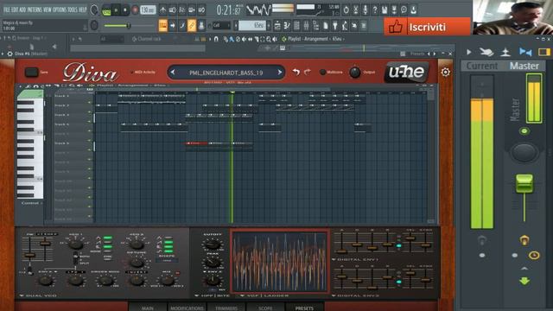This screenshot has width=553, height=311.
Task: Open the plugin picker plug icon
Action: point(335,25)
